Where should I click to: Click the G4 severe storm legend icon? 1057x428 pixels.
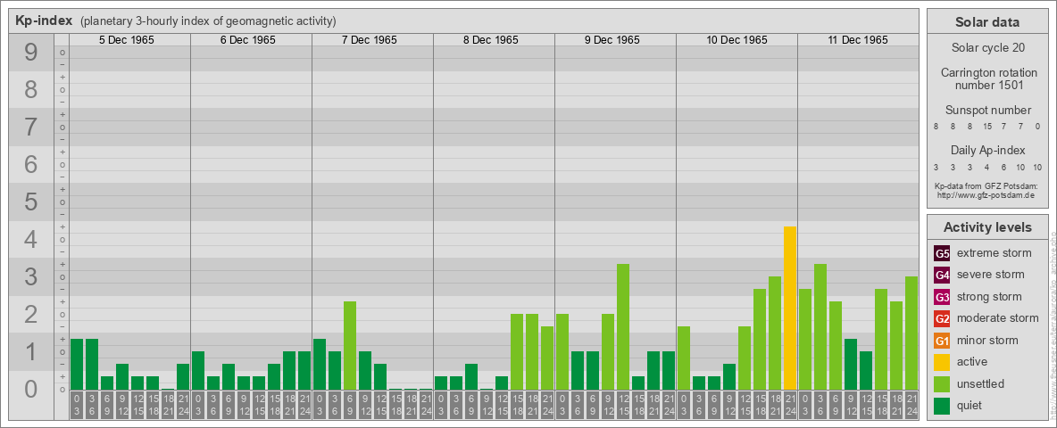[942, 276]
